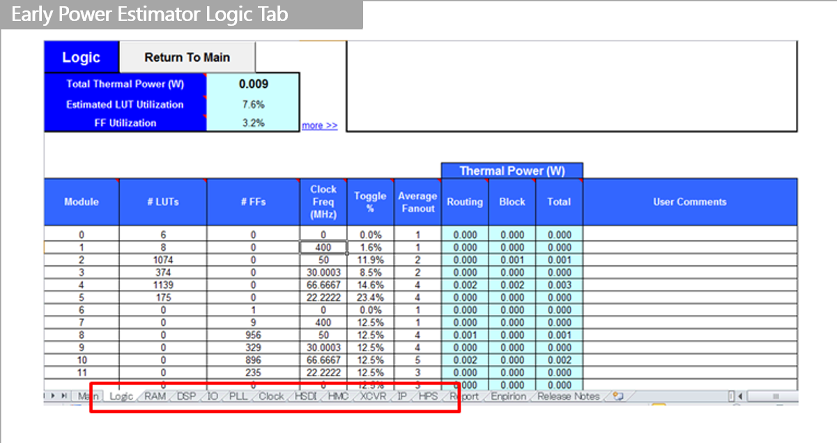
Task: Select the cell containing 400
Action: (323, 247)
